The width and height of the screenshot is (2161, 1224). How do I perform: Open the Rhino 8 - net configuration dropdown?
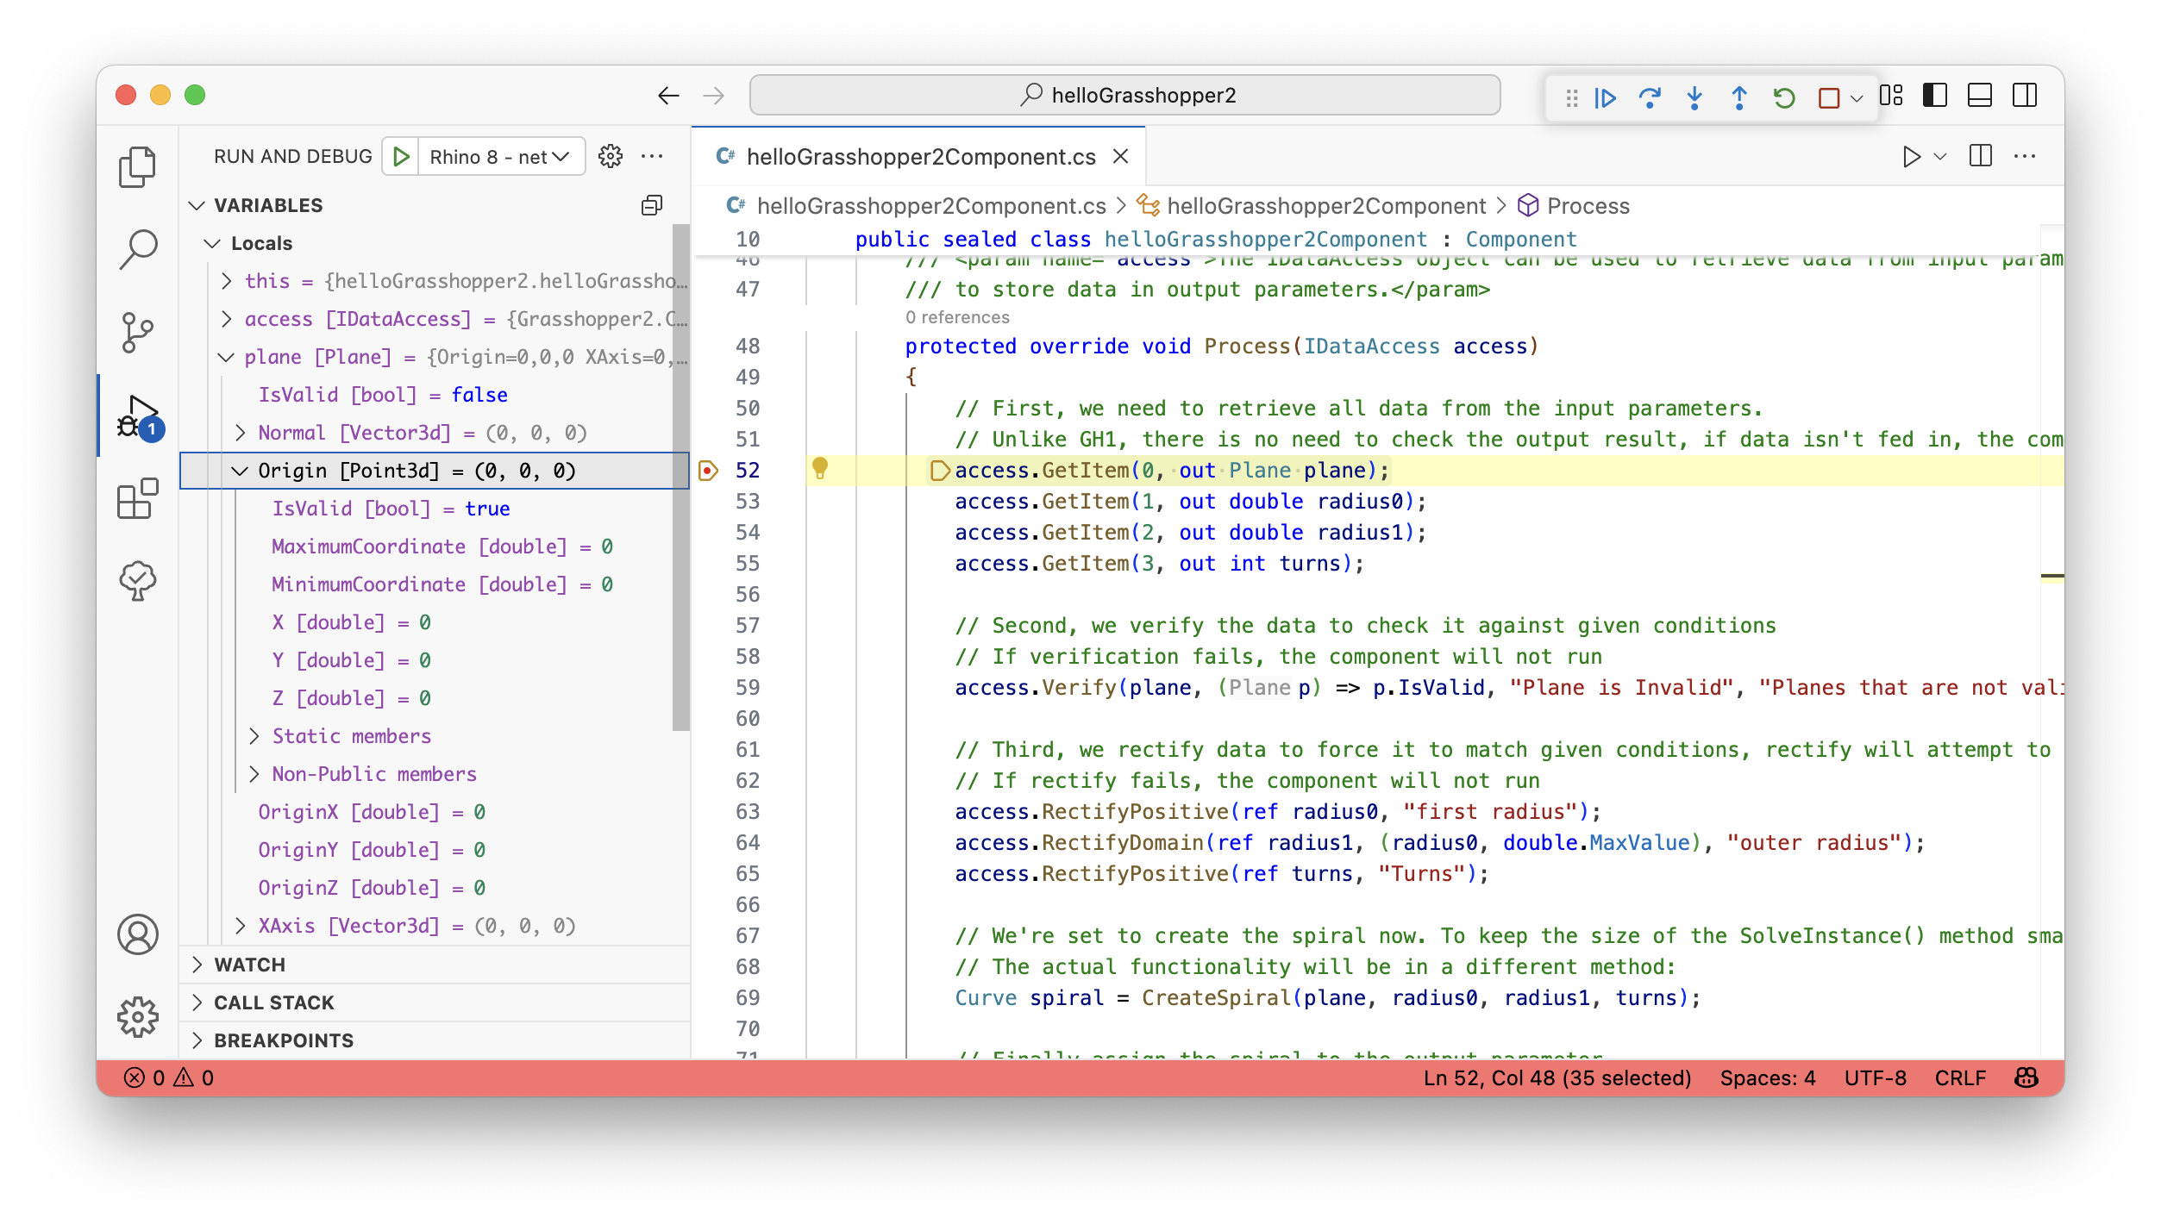[500, 156]
